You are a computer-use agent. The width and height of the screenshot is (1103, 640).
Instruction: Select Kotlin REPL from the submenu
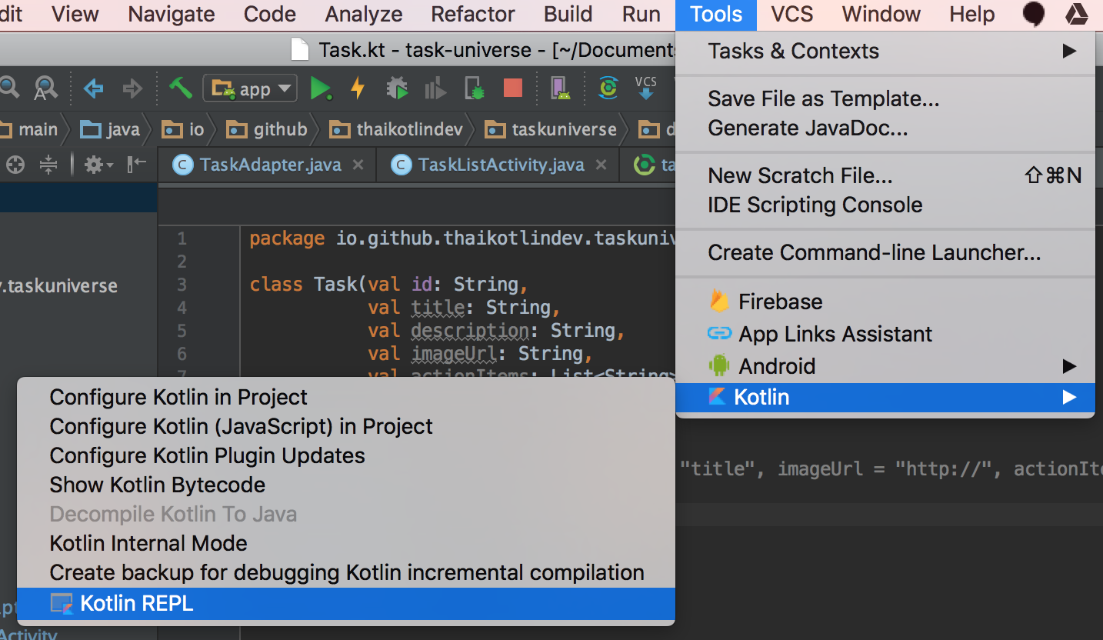(137, 603)
